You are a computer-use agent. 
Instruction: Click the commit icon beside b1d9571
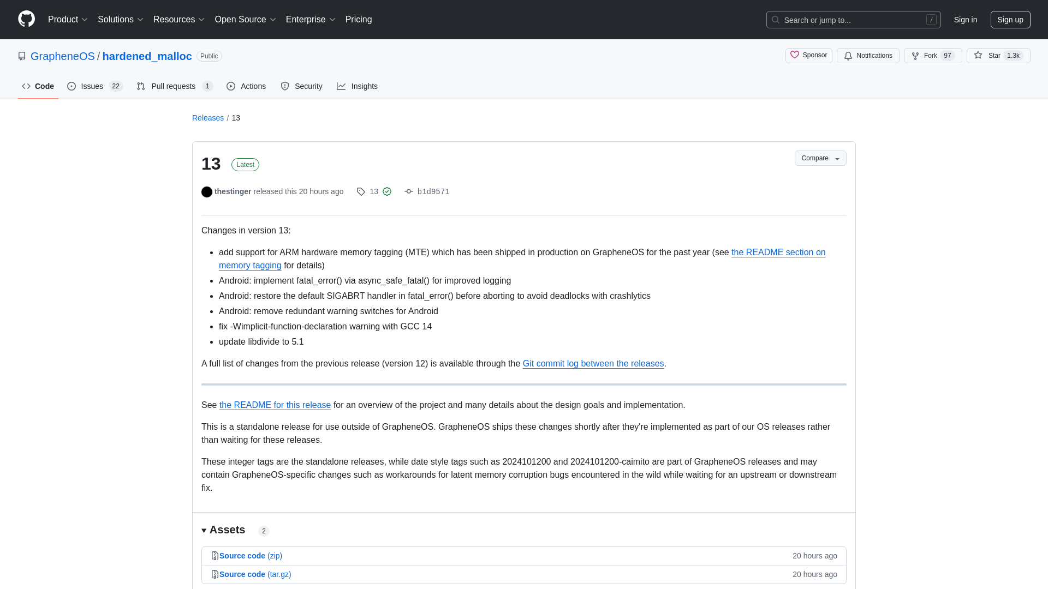click(x=409, y=191)
